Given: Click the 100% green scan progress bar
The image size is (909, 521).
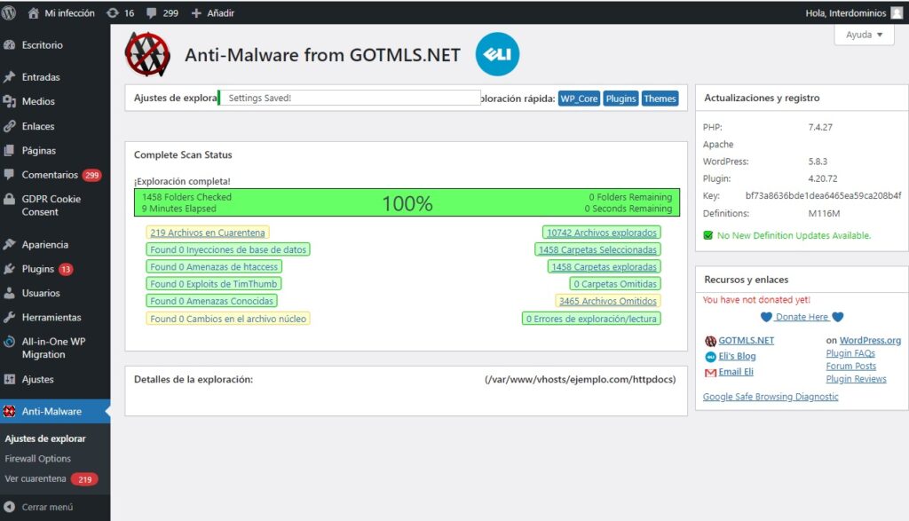Looking at the screenshot, I should point(407,203).
